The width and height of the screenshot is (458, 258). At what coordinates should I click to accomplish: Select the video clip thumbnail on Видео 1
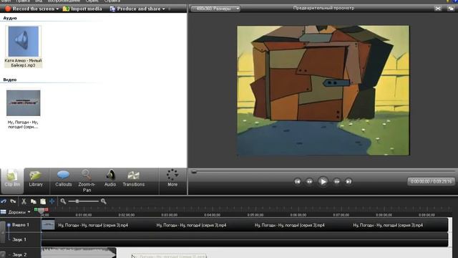click(48, 224)
